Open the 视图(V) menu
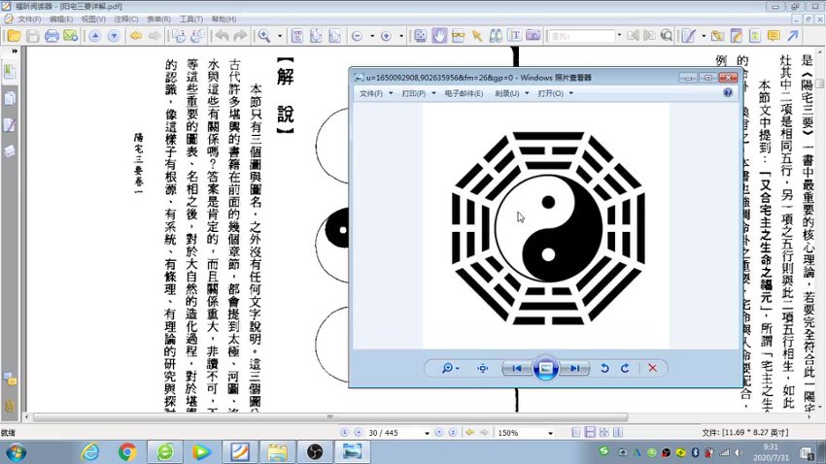The height and width of the screenshot is (464, 826). 93,19
